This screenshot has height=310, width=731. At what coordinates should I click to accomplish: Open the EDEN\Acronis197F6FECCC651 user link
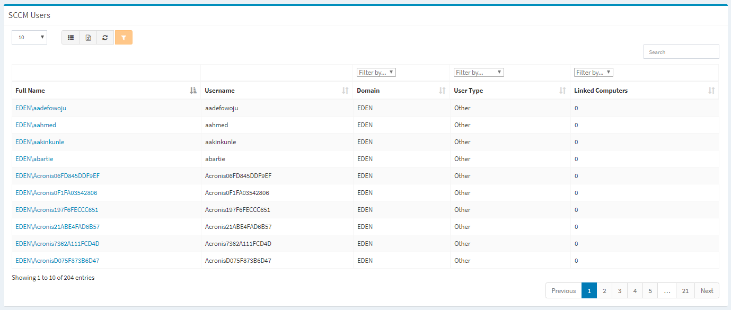pos(57,210)
